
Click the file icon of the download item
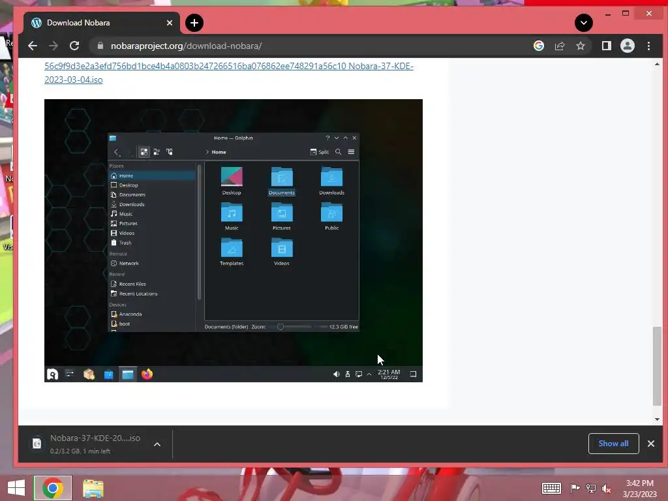[x=37, y=444]
